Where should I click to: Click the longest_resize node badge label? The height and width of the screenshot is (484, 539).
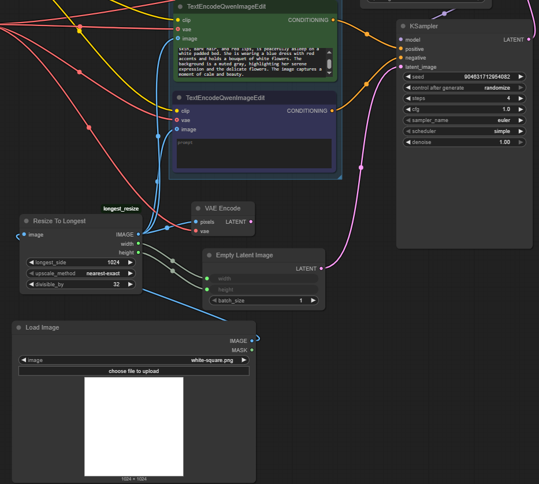point(121,209)
